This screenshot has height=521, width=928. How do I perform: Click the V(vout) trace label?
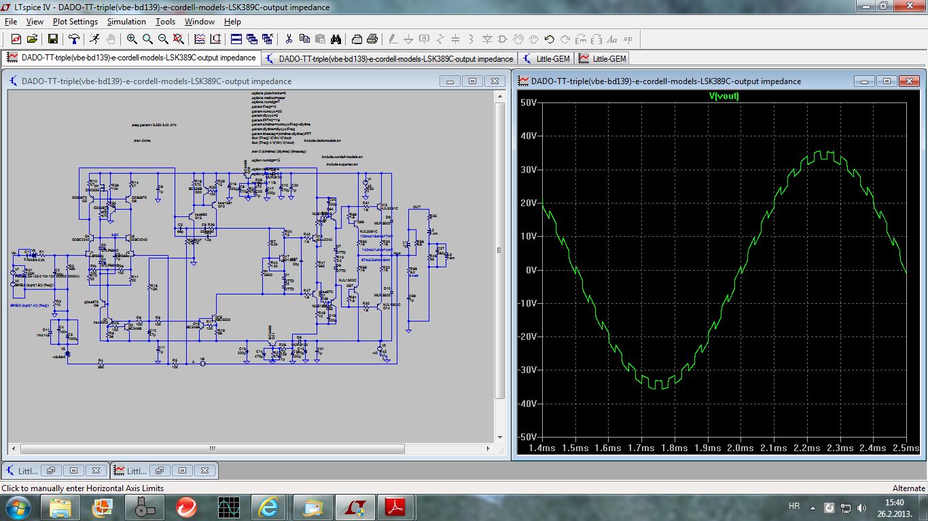[x=724, y=96]
